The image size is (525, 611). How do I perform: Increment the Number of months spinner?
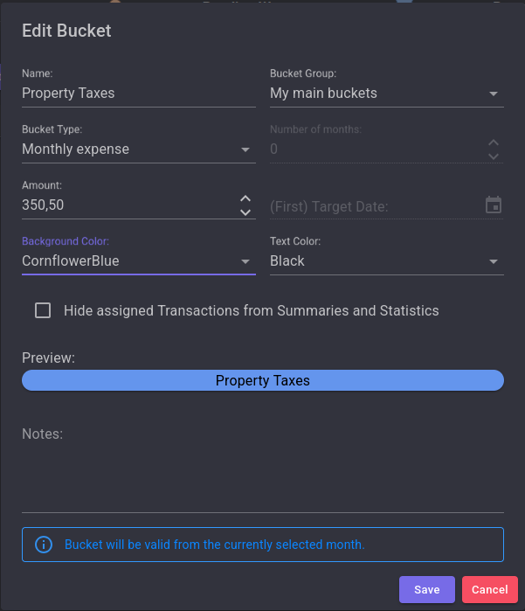(494, 142)
